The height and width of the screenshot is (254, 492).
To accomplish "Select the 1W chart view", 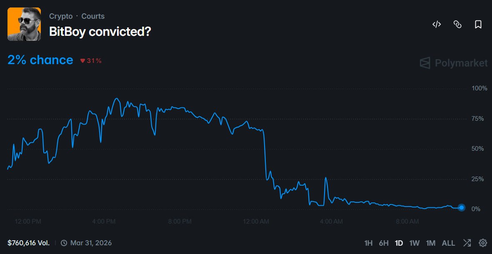I will coord(415,242).
